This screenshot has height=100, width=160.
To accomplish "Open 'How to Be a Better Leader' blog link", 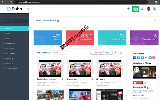I will coord(143,92).
